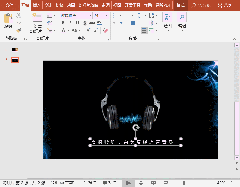Click the Reset slide icon
The height and width of the screenshot is (187, 240).
[x=49, y=23]
